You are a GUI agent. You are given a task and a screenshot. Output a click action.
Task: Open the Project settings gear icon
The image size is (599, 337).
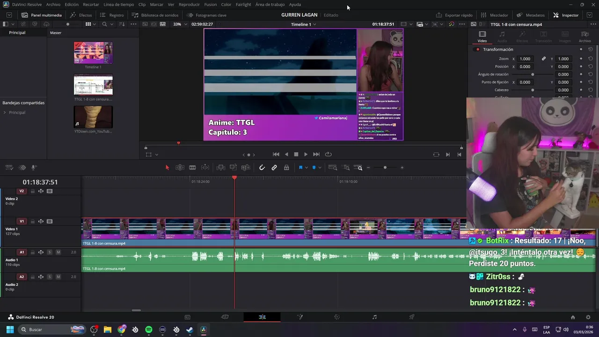point(588,317)
